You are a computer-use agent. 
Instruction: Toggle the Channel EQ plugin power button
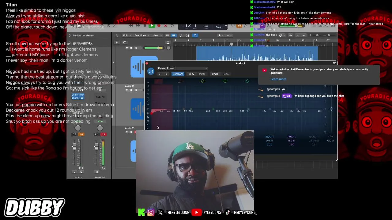click(x=151, y=71)
